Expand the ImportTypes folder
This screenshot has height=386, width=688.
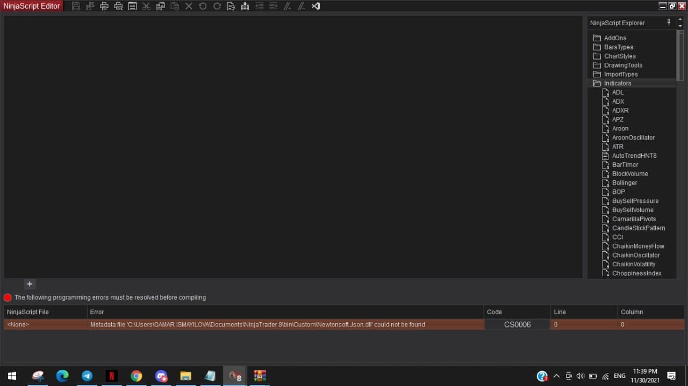(x=615, y=75)
